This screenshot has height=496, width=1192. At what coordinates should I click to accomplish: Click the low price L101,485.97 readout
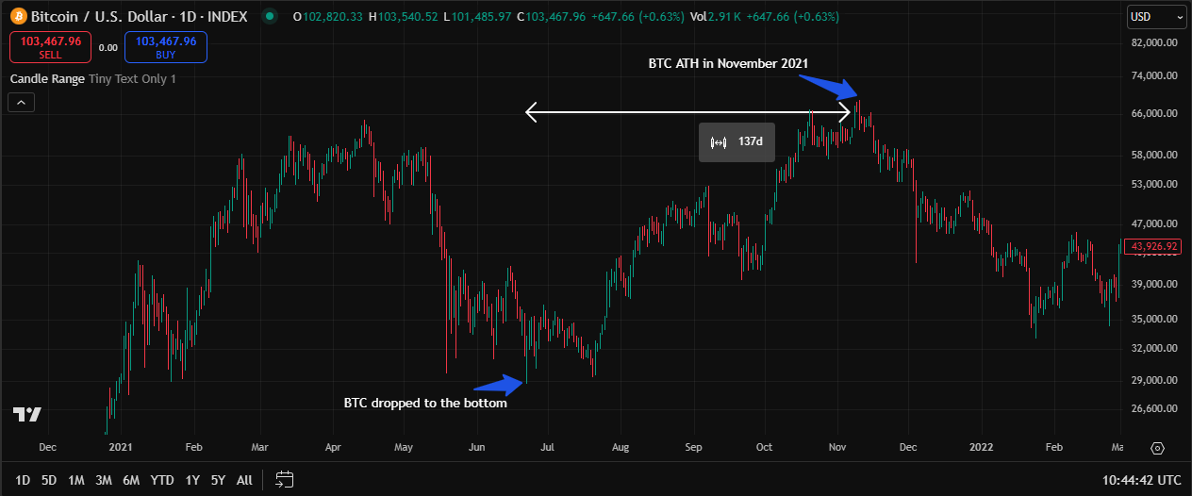[x=479, y=16]
